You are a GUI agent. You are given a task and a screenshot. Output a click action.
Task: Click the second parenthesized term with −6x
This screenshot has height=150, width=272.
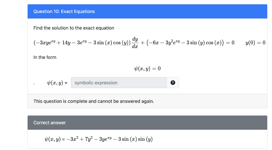click(x=185, y=43)
